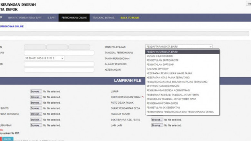The image size is (251, 141).
Task: Switch to the white Permohonan Online sub-tab
Action: [x=12, y=26]
